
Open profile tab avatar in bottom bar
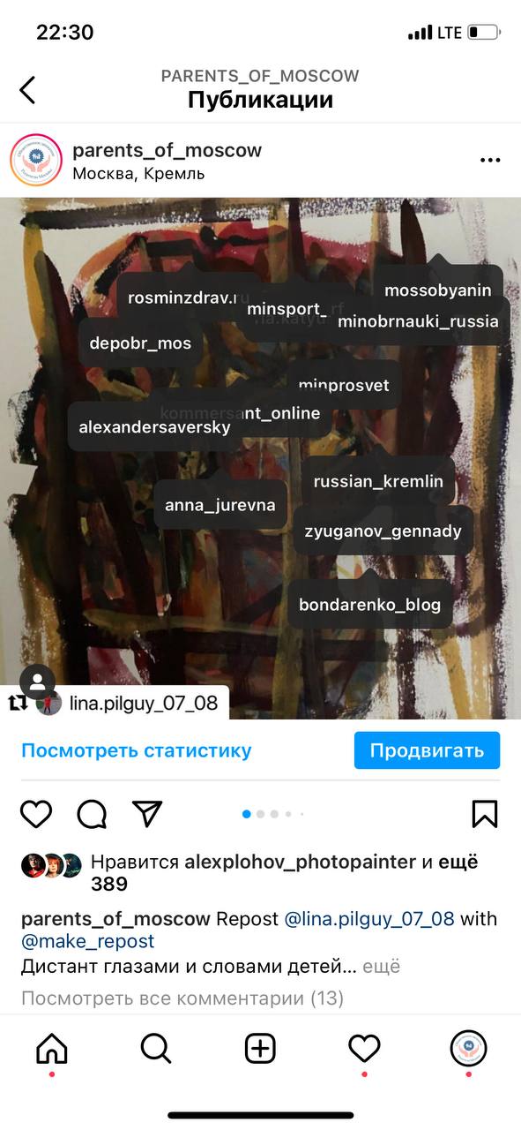pos(468,1049)
